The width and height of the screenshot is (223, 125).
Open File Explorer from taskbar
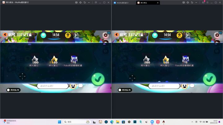pyautogui.click(x=117, y=122)
